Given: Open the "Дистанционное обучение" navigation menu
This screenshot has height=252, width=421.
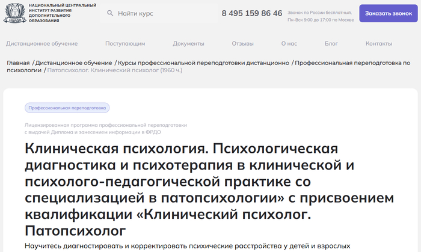Looking at the screenshot, I should pos(41,44).
